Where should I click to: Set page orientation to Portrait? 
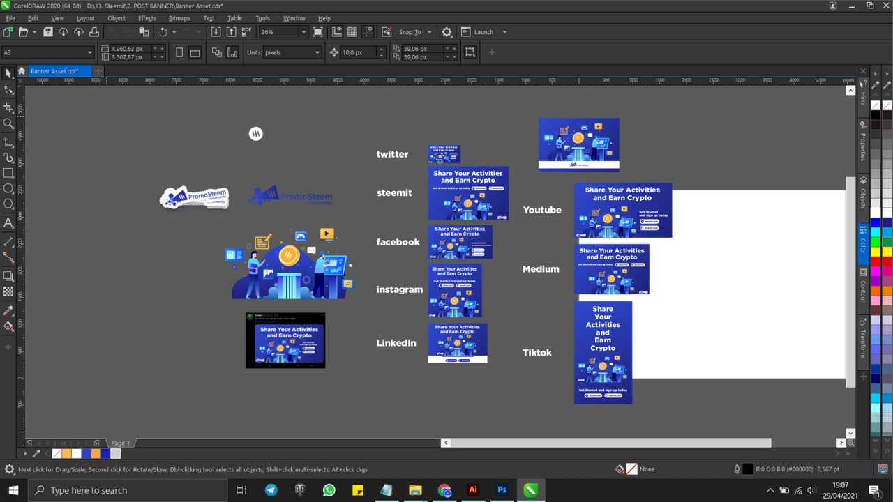point(179,52)
